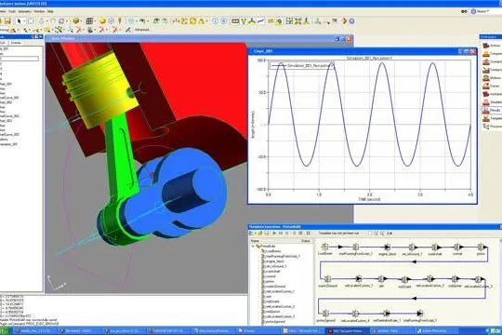Open the Help menu

[50, 11]
